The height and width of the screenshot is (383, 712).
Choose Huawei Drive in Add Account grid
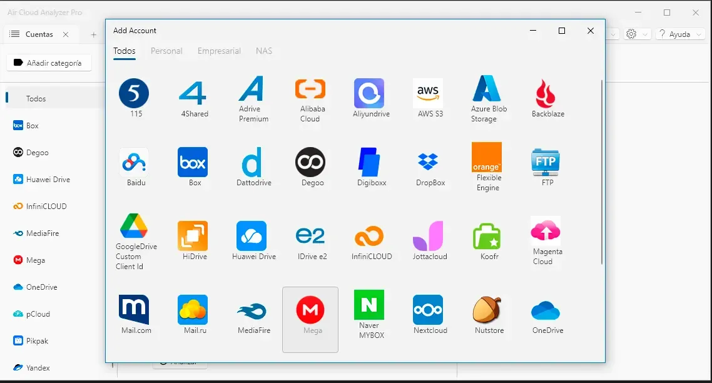(251, 236)
